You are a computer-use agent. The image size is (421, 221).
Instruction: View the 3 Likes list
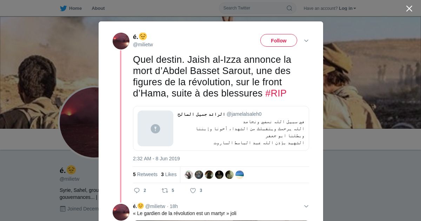[x=169, y=174]
